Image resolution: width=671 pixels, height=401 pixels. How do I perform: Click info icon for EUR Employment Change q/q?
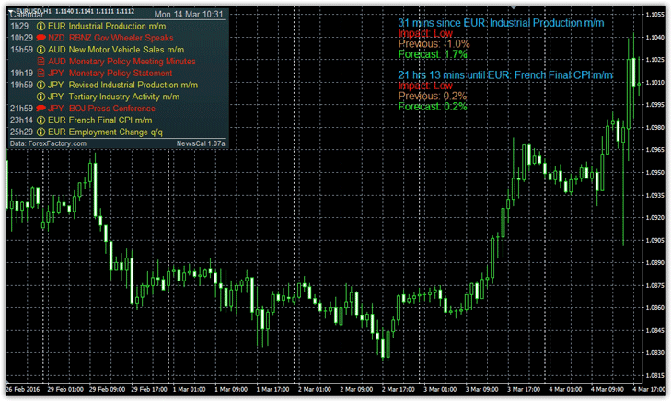pyautogui.click(x=40, y=132)
